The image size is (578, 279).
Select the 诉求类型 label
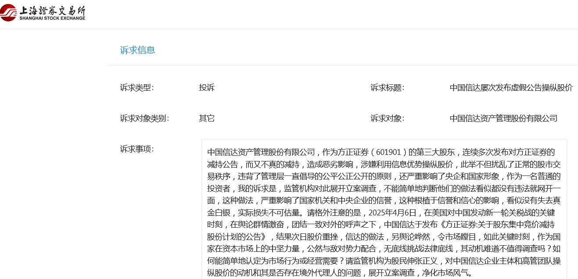click(137, 88)
